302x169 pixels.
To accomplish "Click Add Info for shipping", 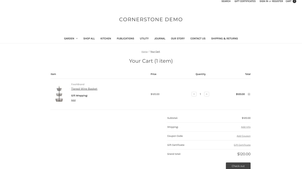I will click(x=246, y=127).
